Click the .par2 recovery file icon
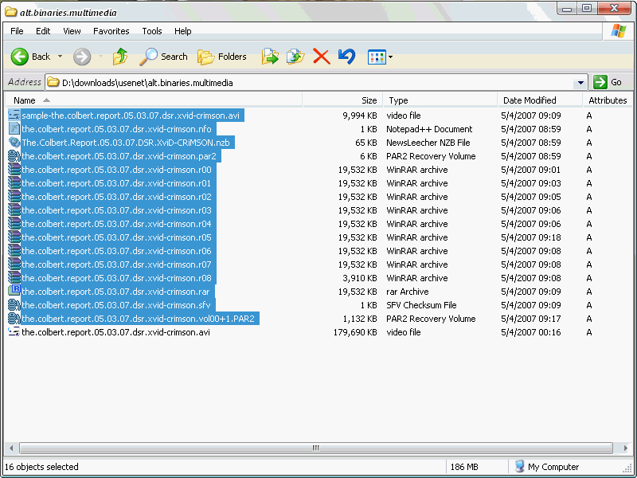637x478 pixels. tap(14, 156)
